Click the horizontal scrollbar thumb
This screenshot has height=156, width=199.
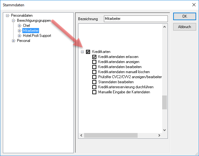pyautogui.click(x=111, y=136)
